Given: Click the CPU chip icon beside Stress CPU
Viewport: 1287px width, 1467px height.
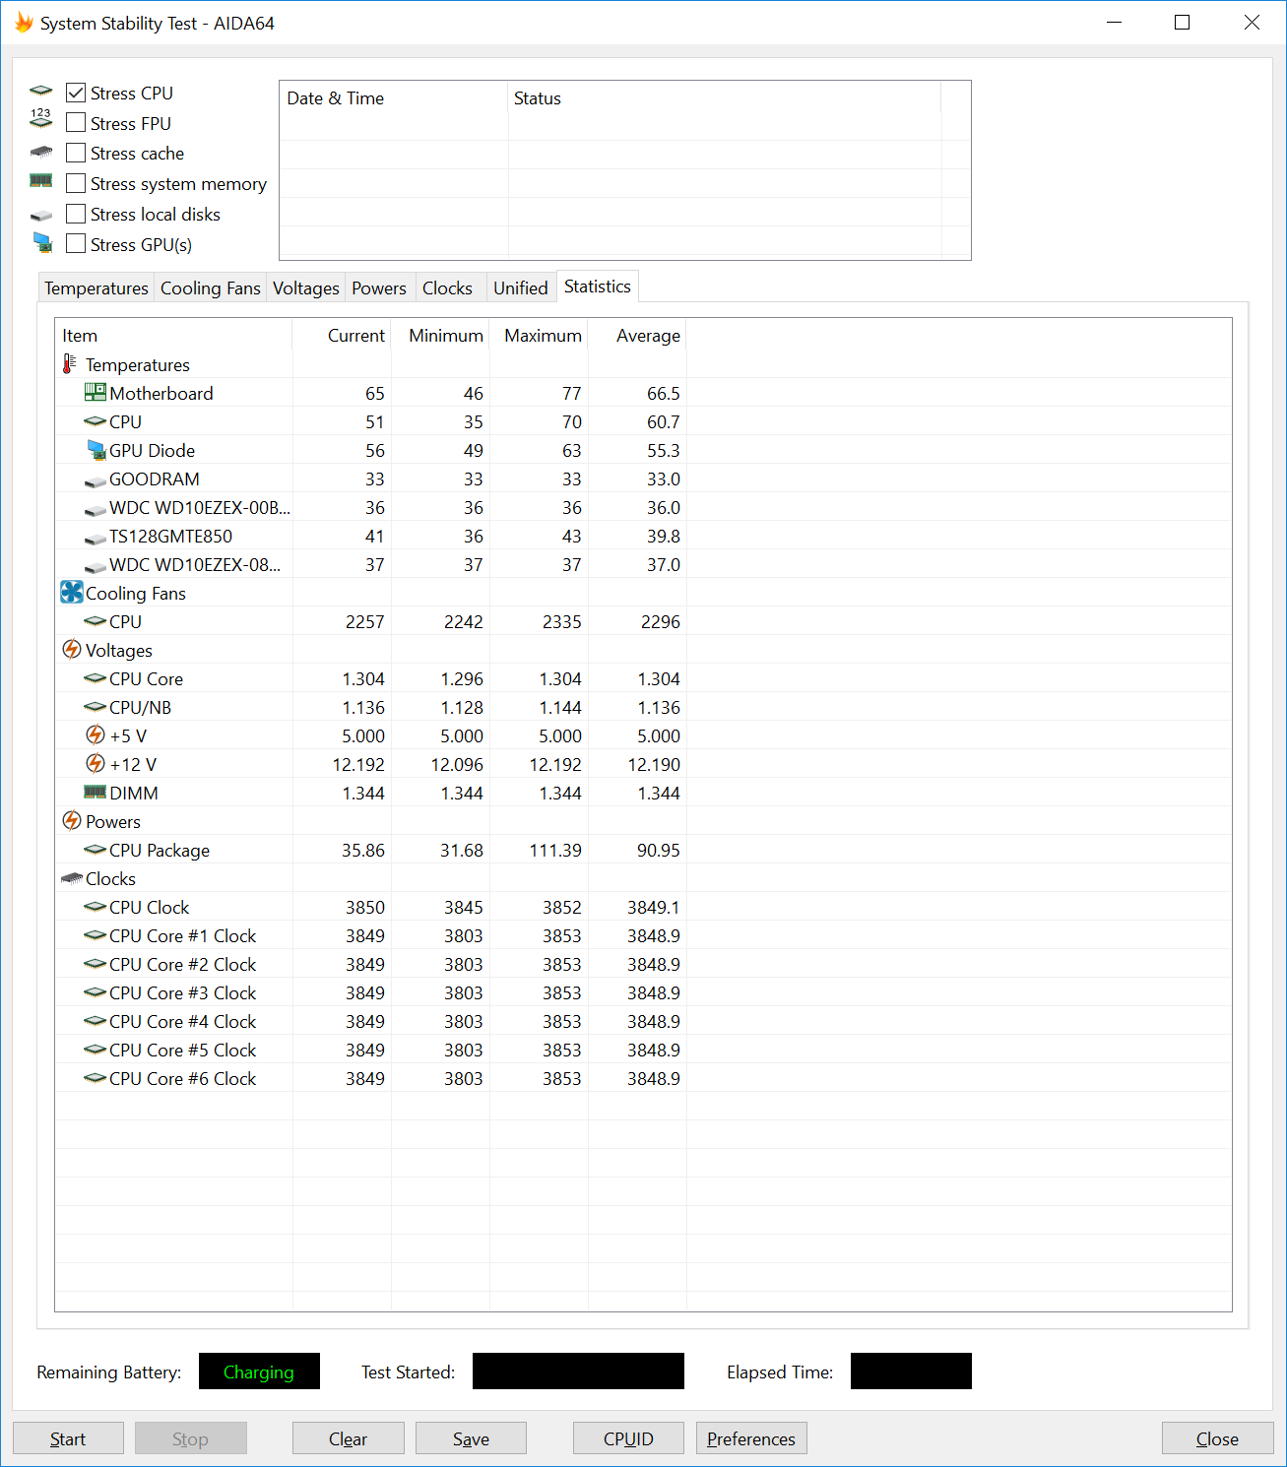Looking at the screenshot, I should click(x=40, y=92).
